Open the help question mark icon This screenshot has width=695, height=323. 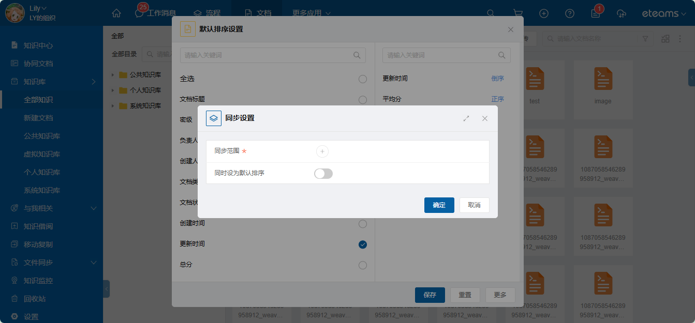tap(570, 13)
